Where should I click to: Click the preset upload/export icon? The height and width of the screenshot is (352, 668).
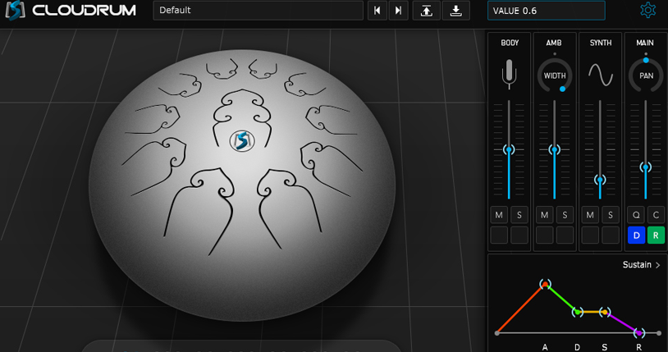click(426, 11)
